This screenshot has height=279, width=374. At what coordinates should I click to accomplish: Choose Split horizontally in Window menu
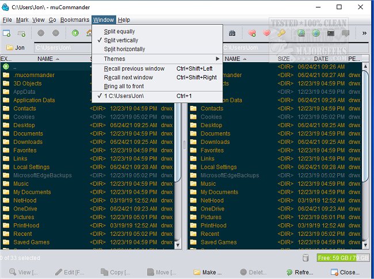(x=124, y=49)
